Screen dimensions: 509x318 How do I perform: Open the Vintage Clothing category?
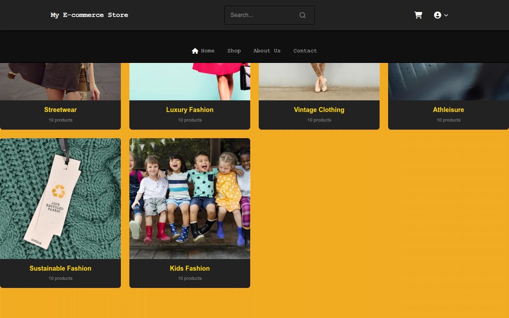[x=319, y=110]
